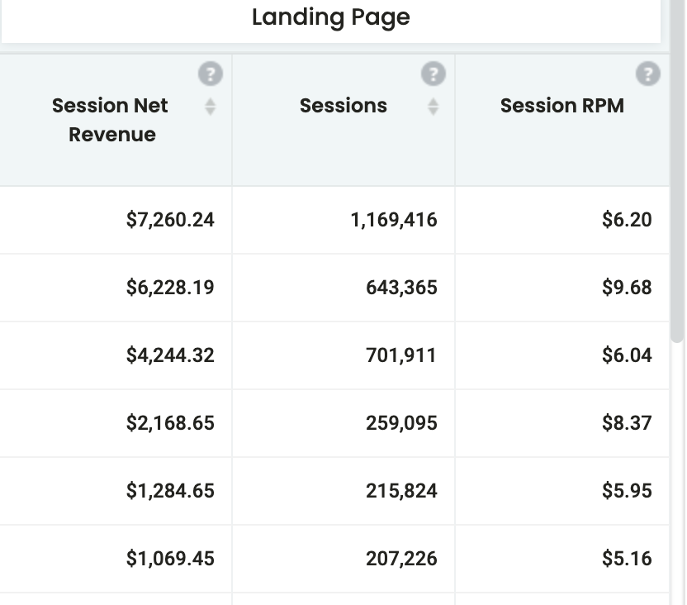The image size is (687, 605).
Task: Click the ascending sort arrow beside Session Net Revenue
Action: pos(212,102)
